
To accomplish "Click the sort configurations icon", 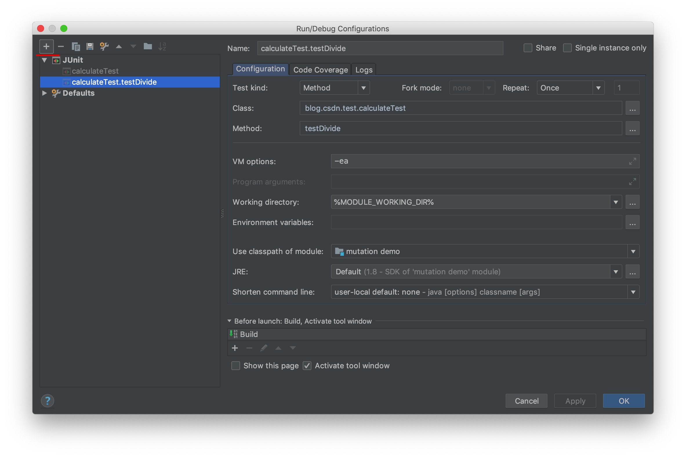I will 162,46.
